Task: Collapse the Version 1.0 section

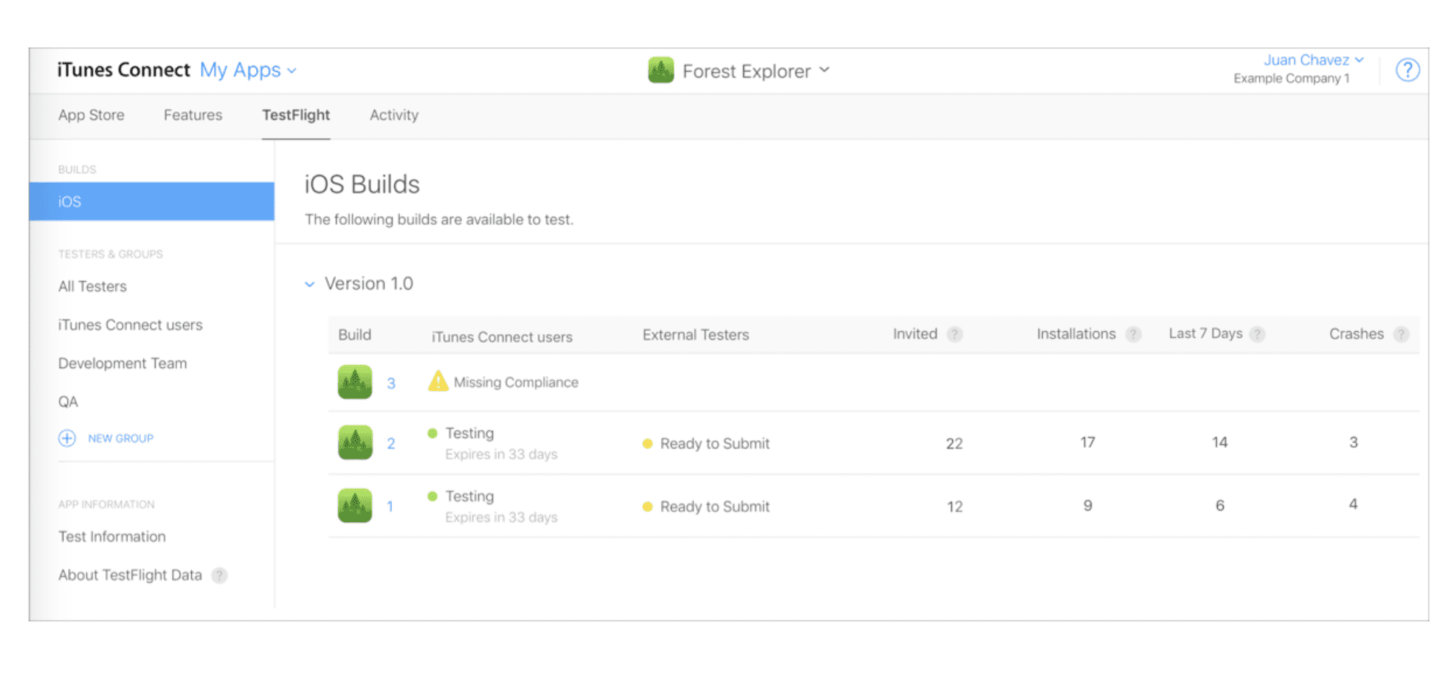Action: pyautogui.click(x=309, y=284)
